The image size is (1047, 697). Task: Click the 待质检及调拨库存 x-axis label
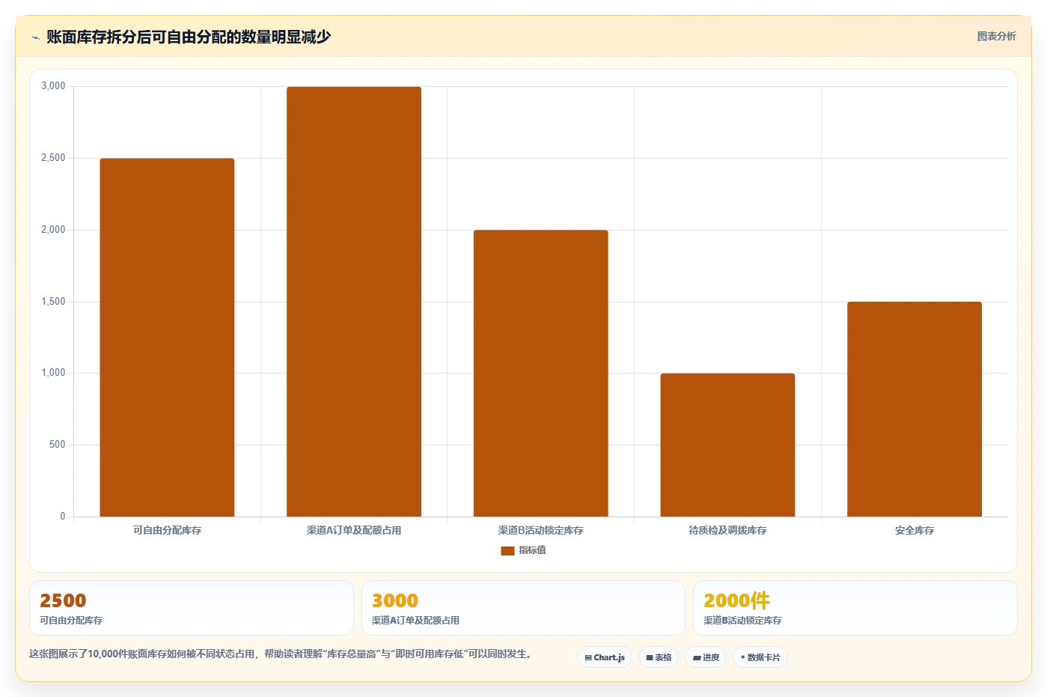coord(727,530)
